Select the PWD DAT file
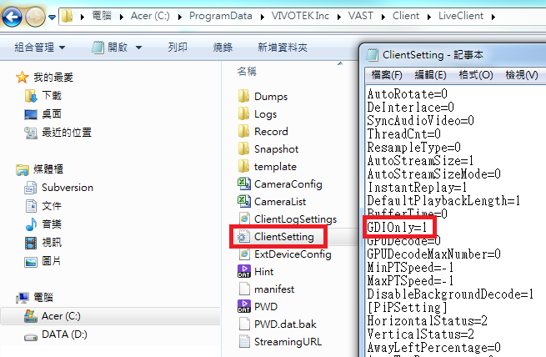 pos(265,306)
